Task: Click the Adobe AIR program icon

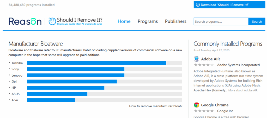Action: pyautogui.click(x=196, y=59)
